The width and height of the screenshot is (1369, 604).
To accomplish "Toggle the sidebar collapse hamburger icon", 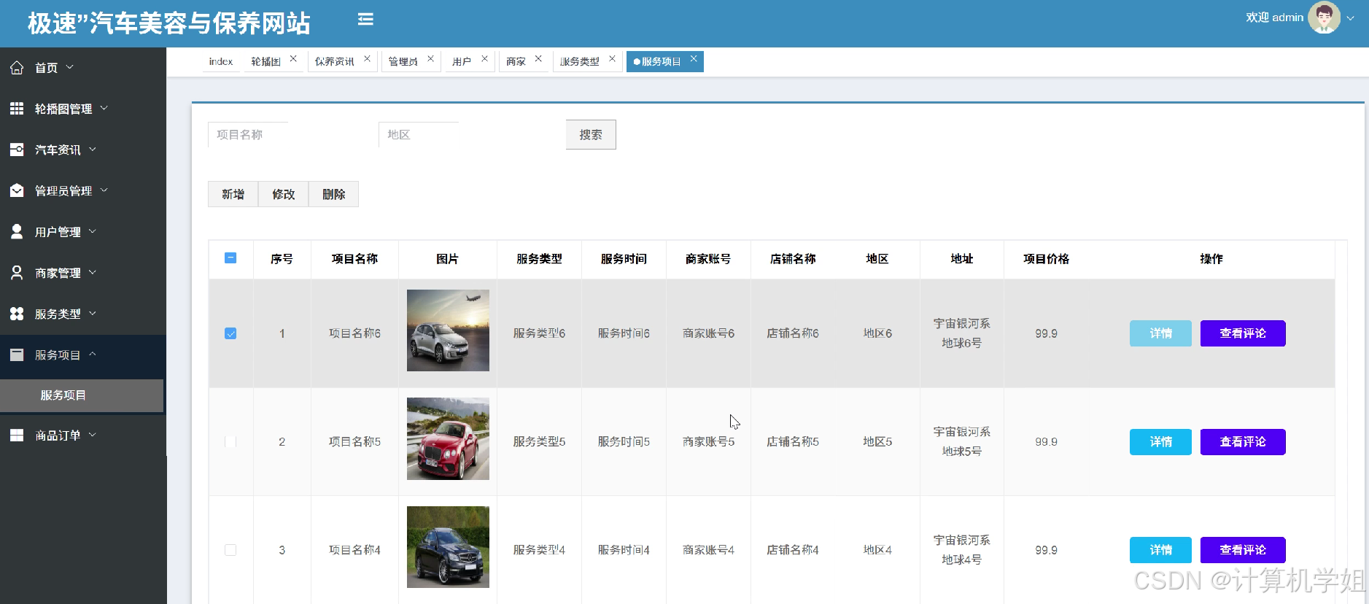I will (x=365, y=20).
